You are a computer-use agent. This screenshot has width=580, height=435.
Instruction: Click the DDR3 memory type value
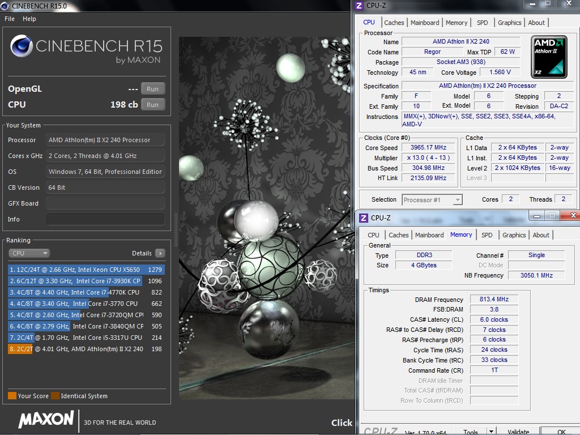[424, 255]
